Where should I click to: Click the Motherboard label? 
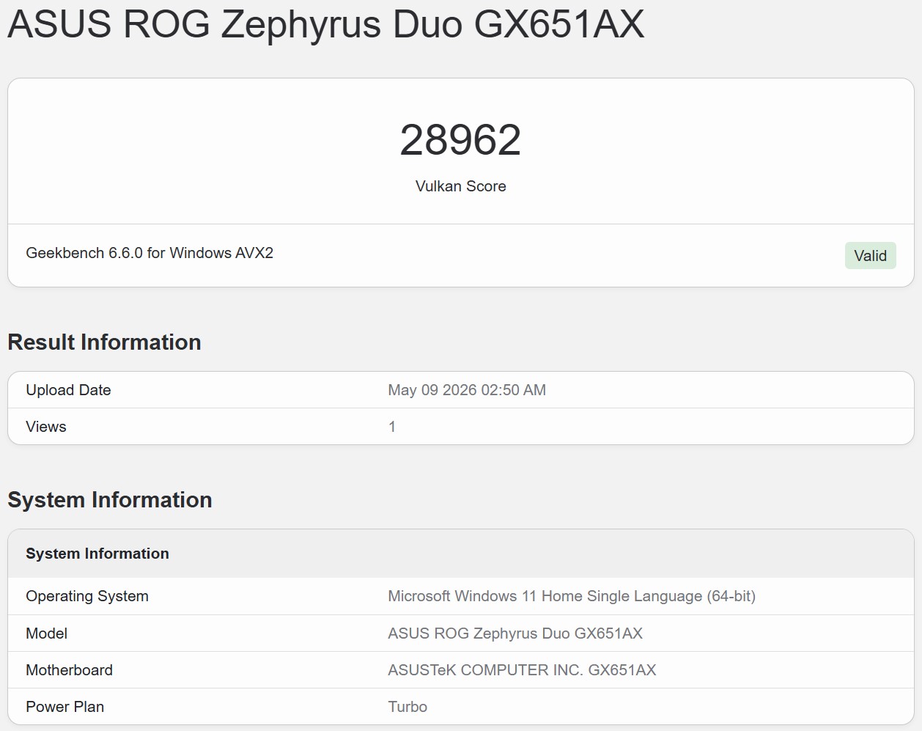[70, 670]
